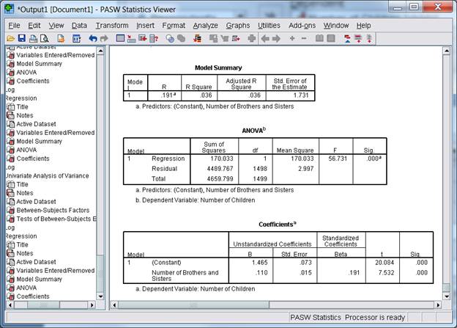Viewport: 457px width, 328px height.
Task: Click the Total sum of squares 4659.799
Action: click(x=220, y=179)
